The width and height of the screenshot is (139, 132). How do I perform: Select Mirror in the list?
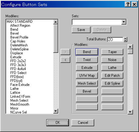14,108
